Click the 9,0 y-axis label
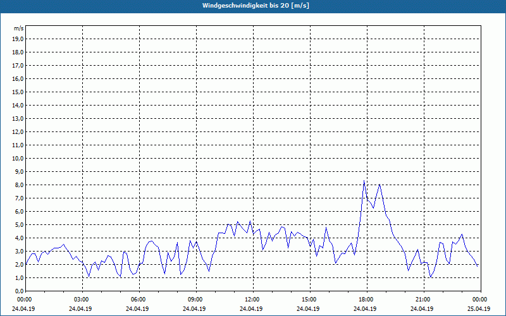Screen dimensions: 506x316 click(x=20, y=171)
